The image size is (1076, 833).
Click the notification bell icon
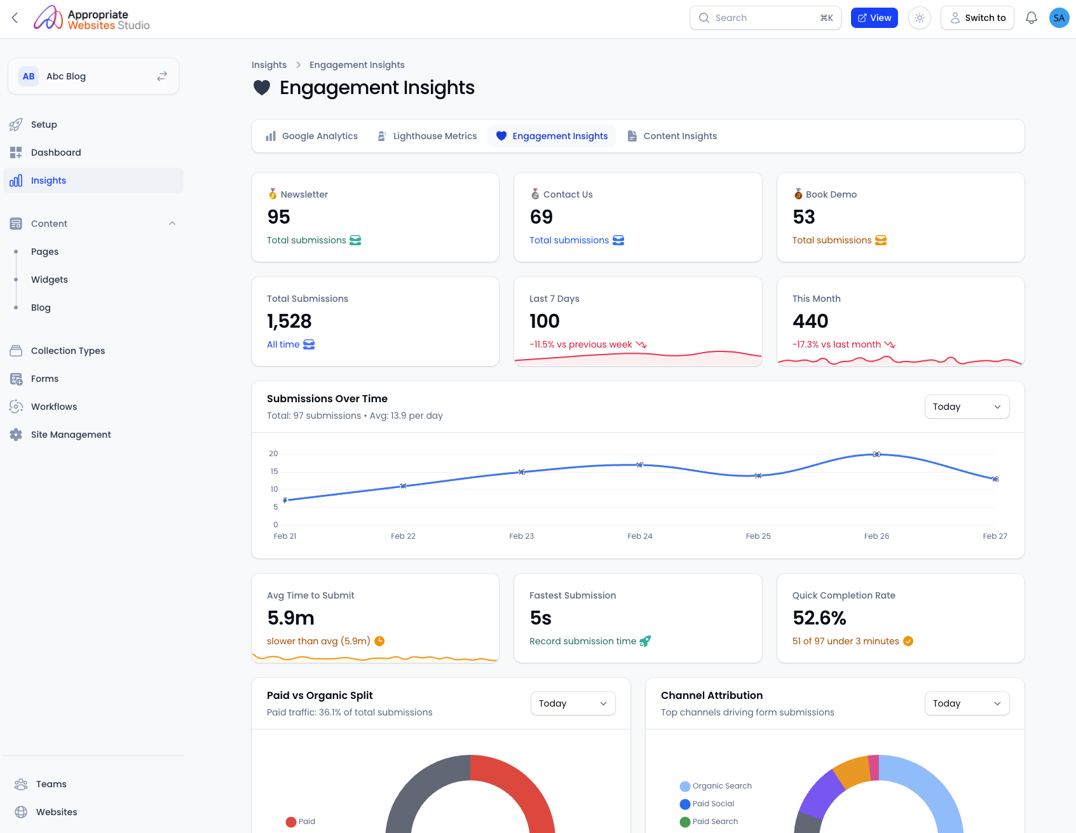1031,18
